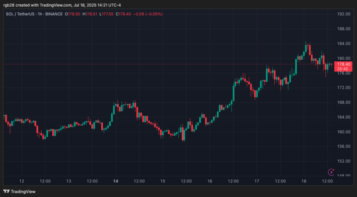Click the high value H178.51
Viewport: 357px width, 197px height.
coord(92,14)
